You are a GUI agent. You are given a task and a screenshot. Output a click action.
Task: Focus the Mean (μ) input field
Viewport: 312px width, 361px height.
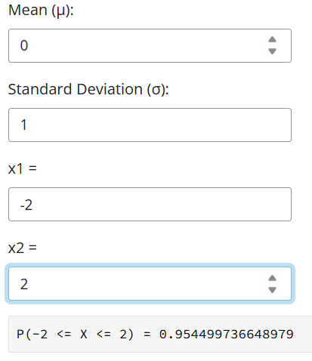(150, 45)
